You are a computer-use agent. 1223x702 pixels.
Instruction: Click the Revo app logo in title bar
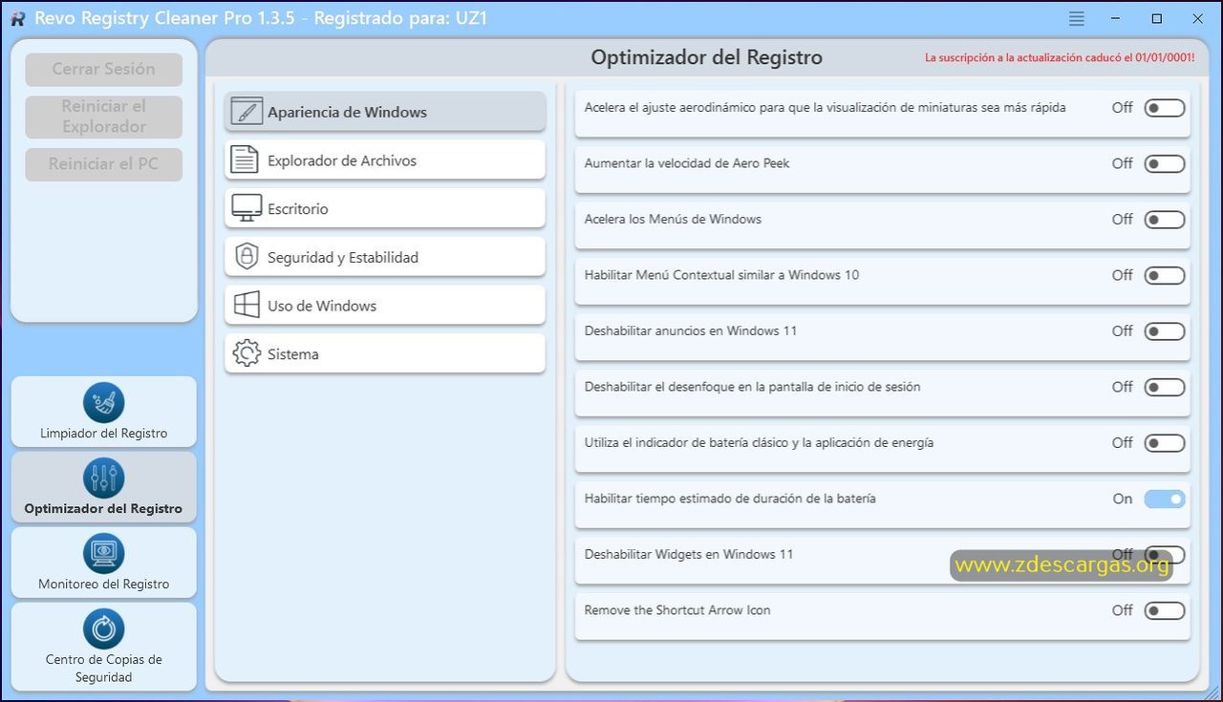click(17, 18)
